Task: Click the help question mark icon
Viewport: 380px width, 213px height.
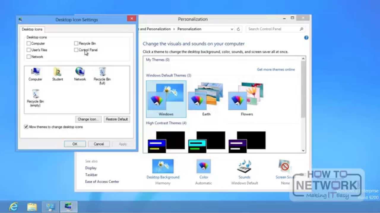Action: (306, 38)
